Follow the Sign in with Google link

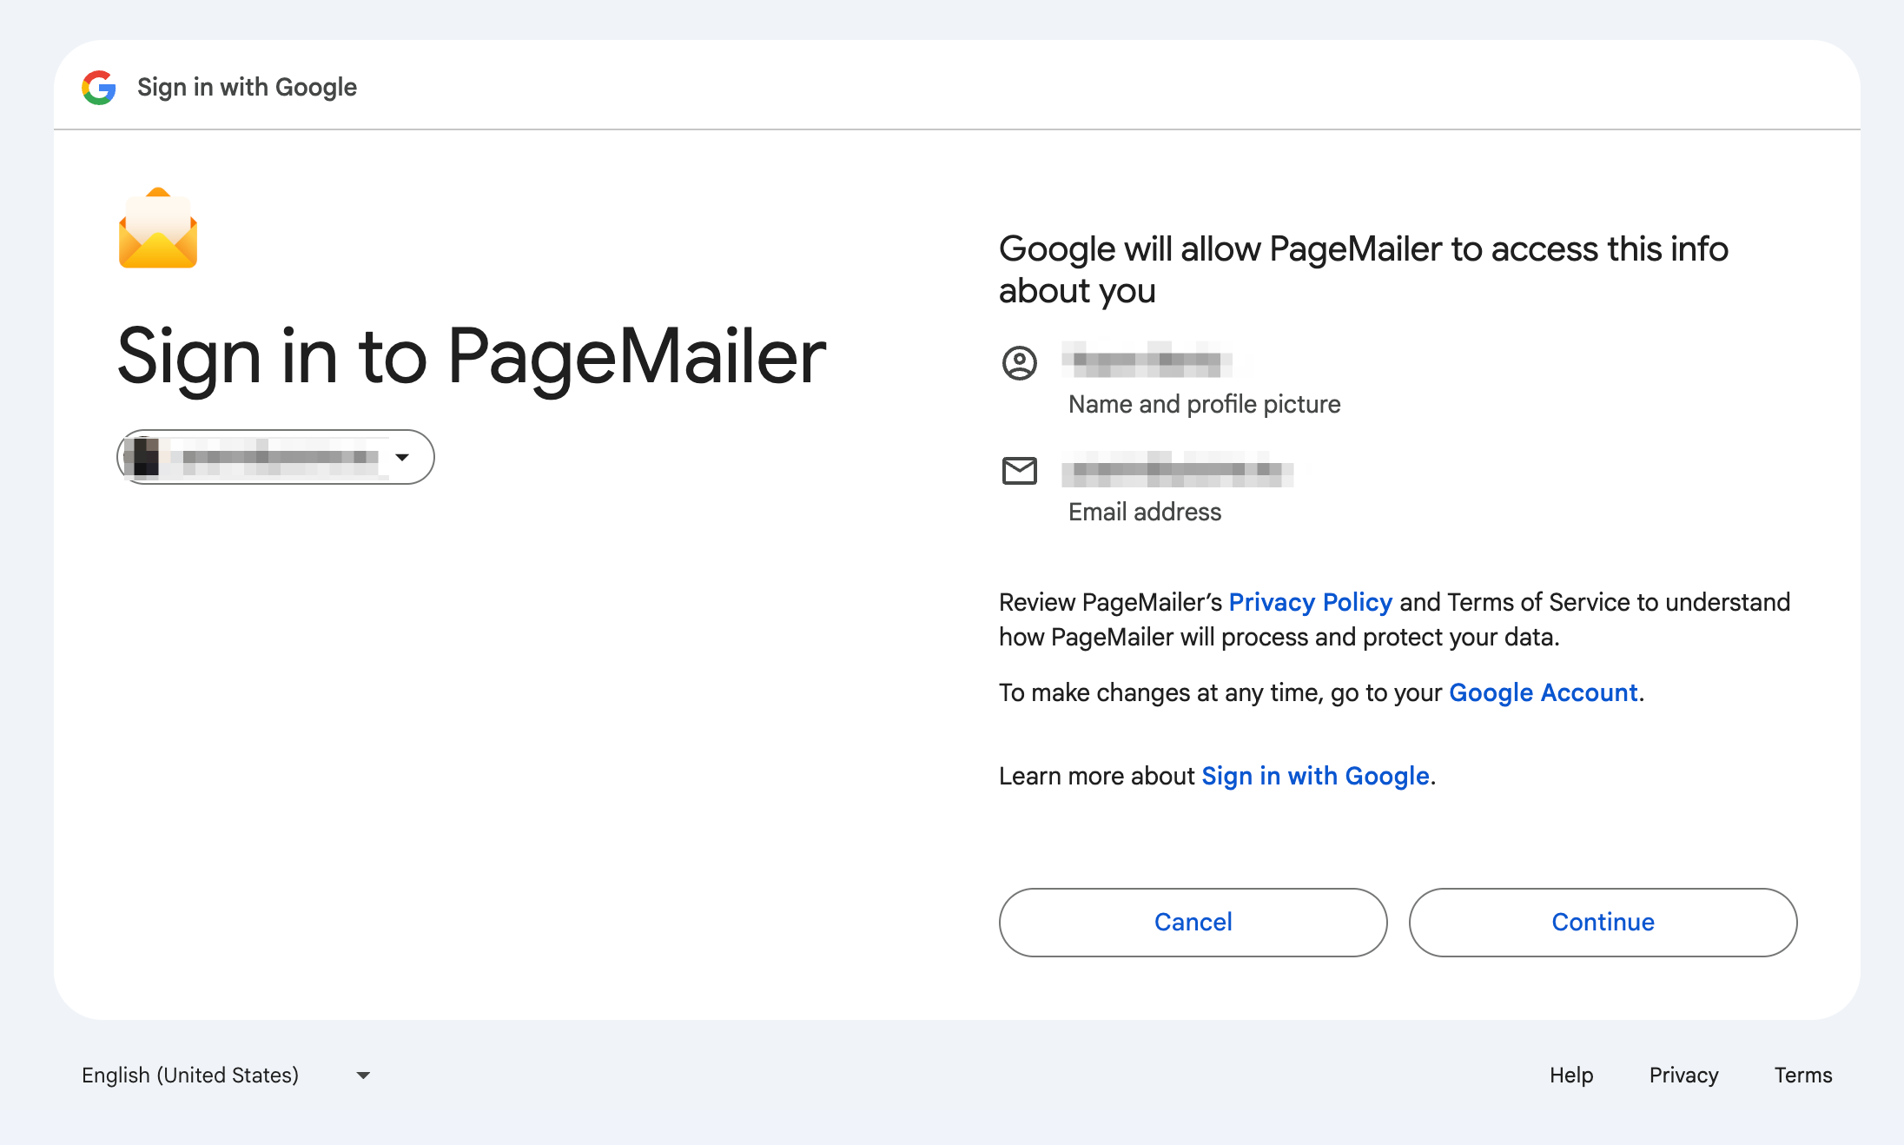1315,776
